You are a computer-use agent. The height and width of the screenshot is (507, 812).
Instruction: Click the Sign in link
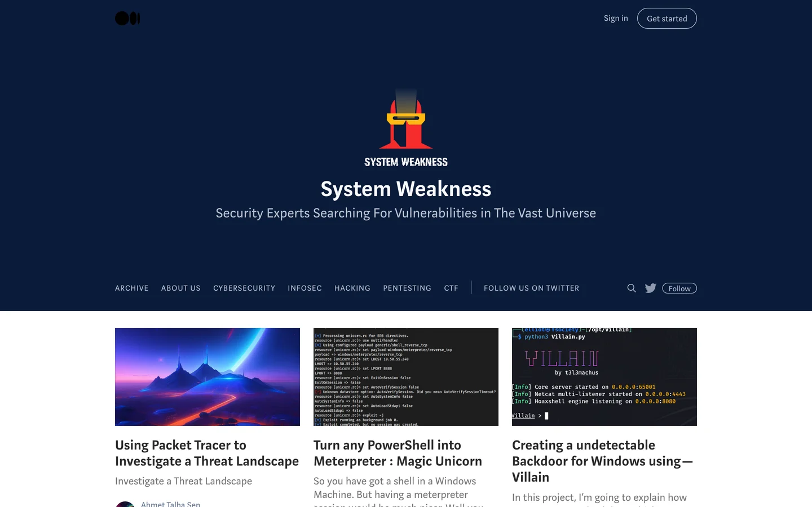point(615,18)
